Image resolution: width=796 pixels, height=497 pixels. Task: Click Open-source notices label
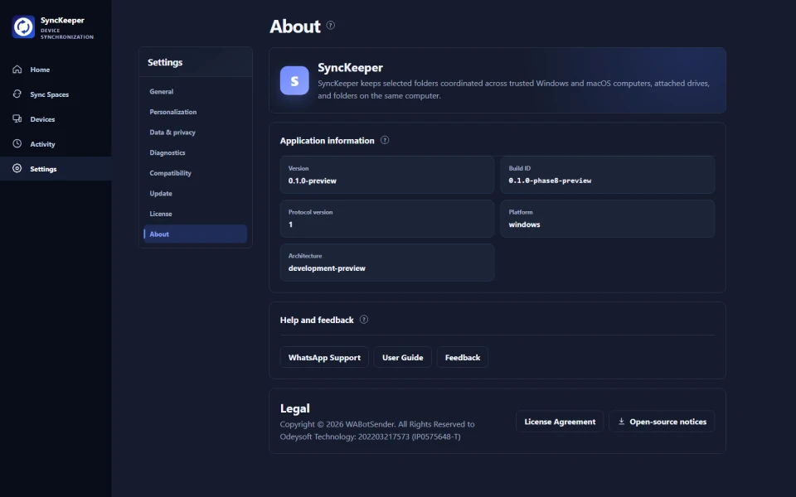[668, 422]
